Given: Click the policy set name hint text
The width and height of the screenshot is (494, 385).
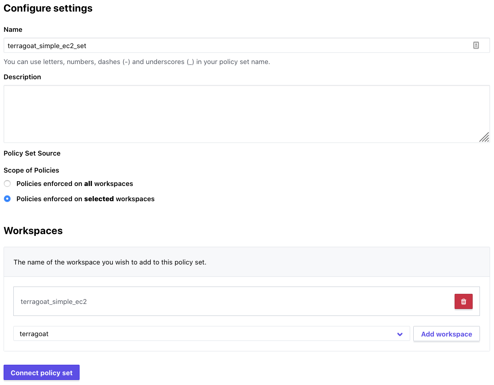Looking at the screenshot, I should 137,62.
